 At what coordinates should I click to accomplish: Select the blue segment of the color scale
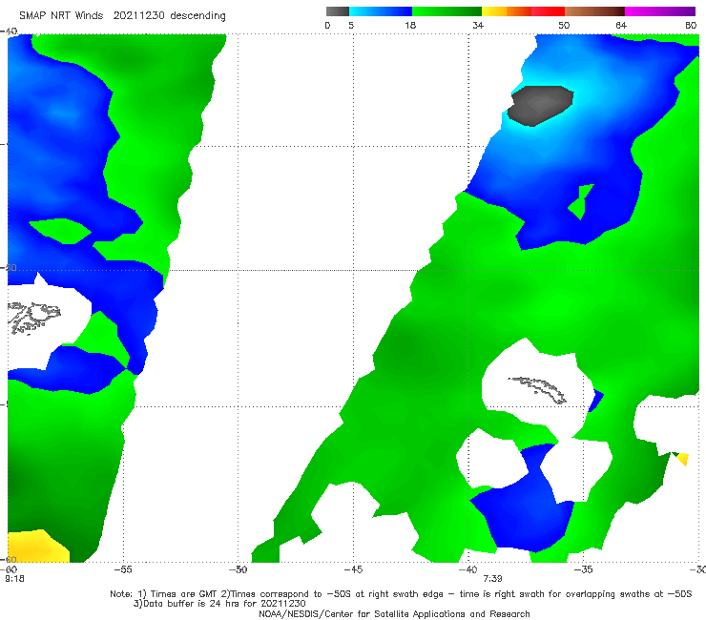[x=381, y=11]
